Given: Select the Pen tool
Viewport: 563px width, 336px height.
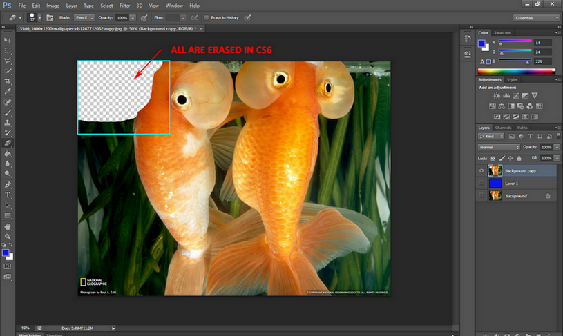Looking at the screenshot, I should coord(8,185).
